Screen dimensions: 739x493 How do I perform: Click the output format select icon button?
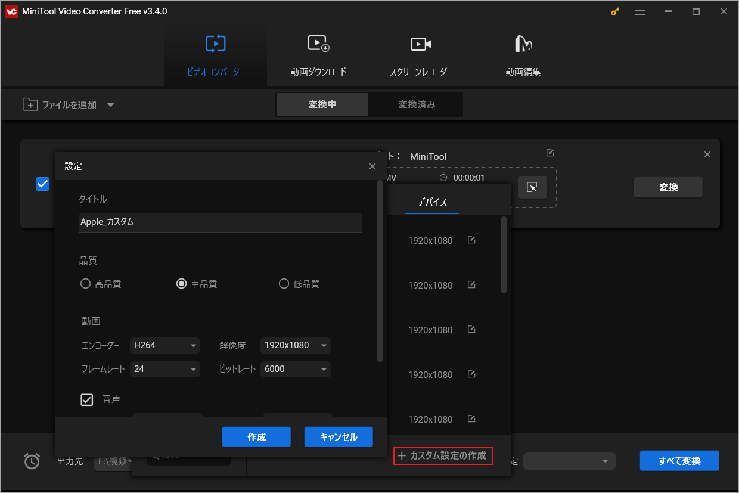[532, 187]
